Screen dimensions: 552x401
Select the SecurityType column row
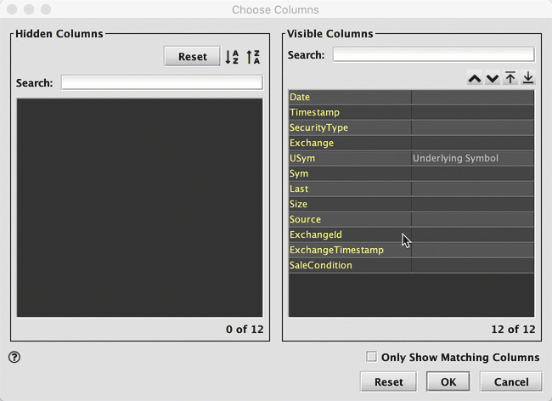[x=349, y=127]
